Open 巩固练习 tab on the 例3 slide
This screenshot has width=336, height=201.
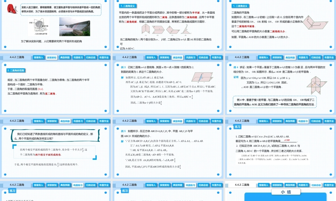tap(191, 58)
